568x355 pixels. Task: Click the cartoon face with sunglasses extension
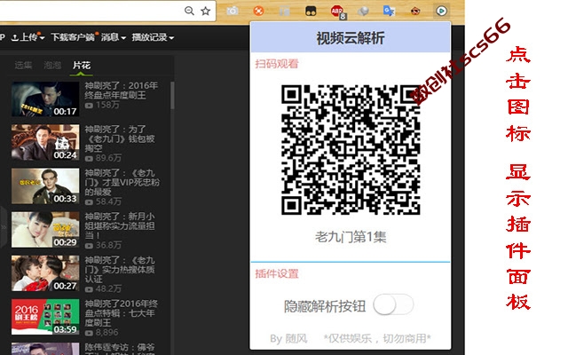(x=415, y=12)
